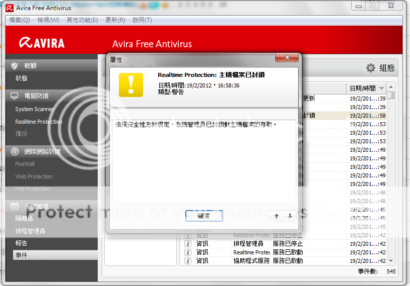Select Realtime Protection in sidebar

pyautogui.click(x=39, y=122)
